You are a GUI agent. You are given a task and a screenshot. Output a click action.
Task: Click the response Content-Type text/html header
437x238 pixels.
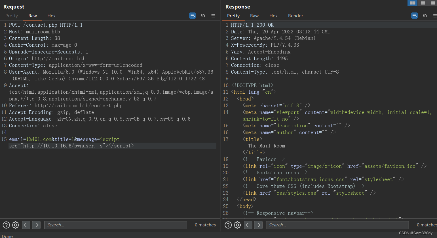[x=285, y=72]
